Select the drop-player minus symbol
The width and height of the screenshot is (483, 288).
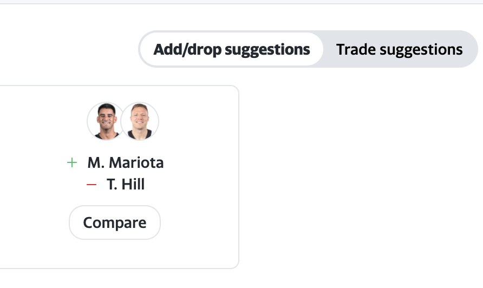tap(92, 185)
